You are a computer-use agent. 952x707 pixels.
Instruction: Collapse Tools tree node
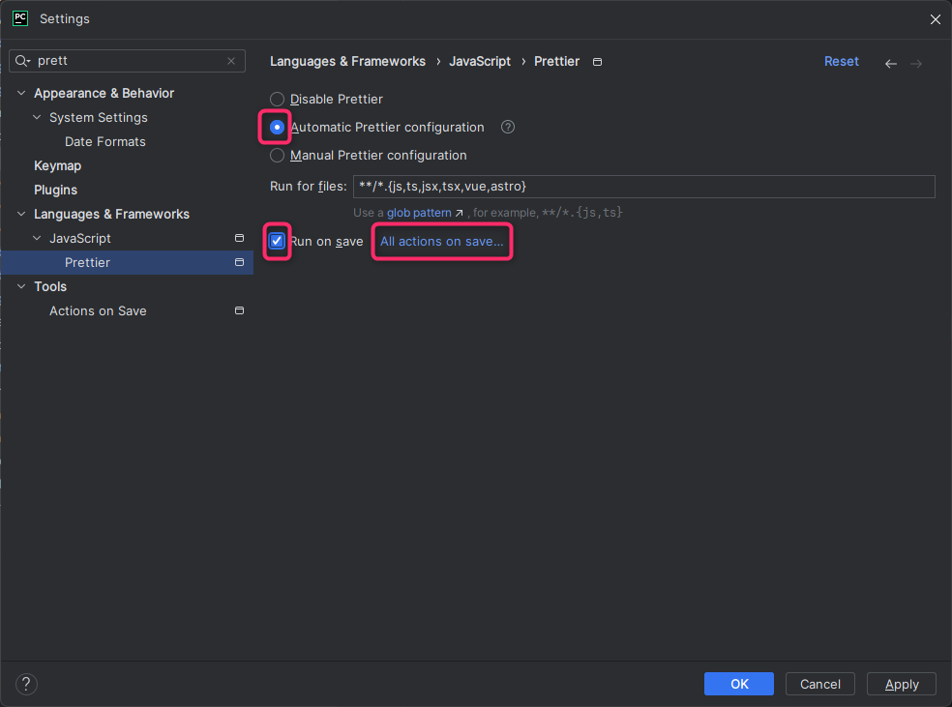[x=21, y=286]
